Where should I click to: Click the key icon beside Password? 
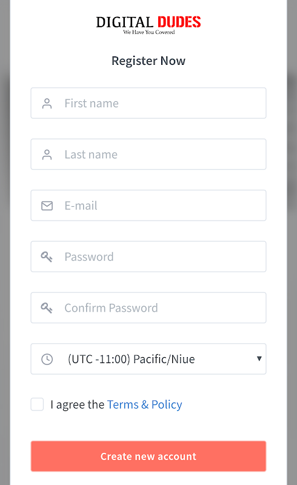point(47,256)
